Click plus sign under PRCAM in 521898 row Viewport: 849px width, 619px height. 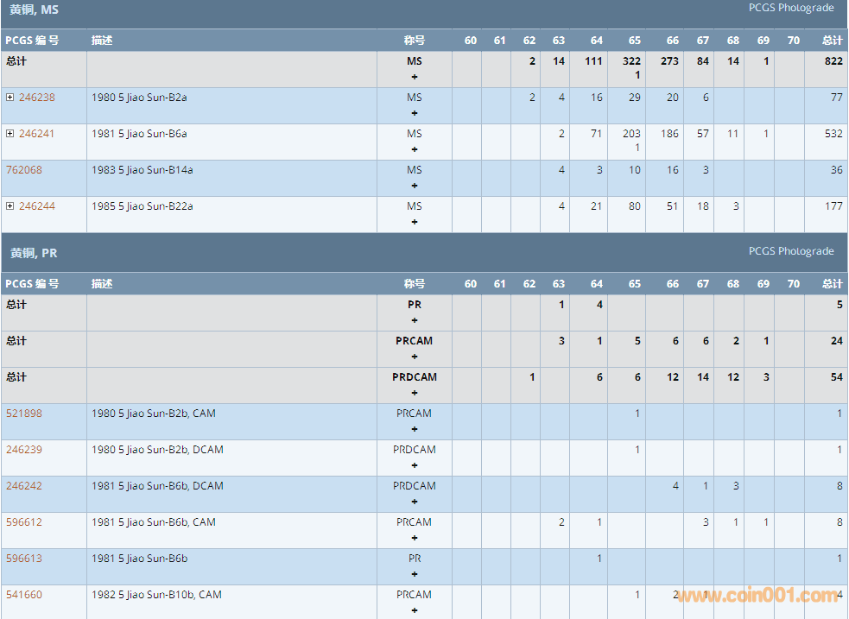(415, 429)
